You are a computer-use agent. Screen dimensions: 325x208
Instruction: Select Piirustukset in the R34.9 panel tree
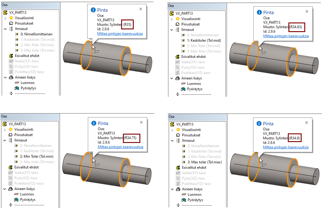coord(191,135)
